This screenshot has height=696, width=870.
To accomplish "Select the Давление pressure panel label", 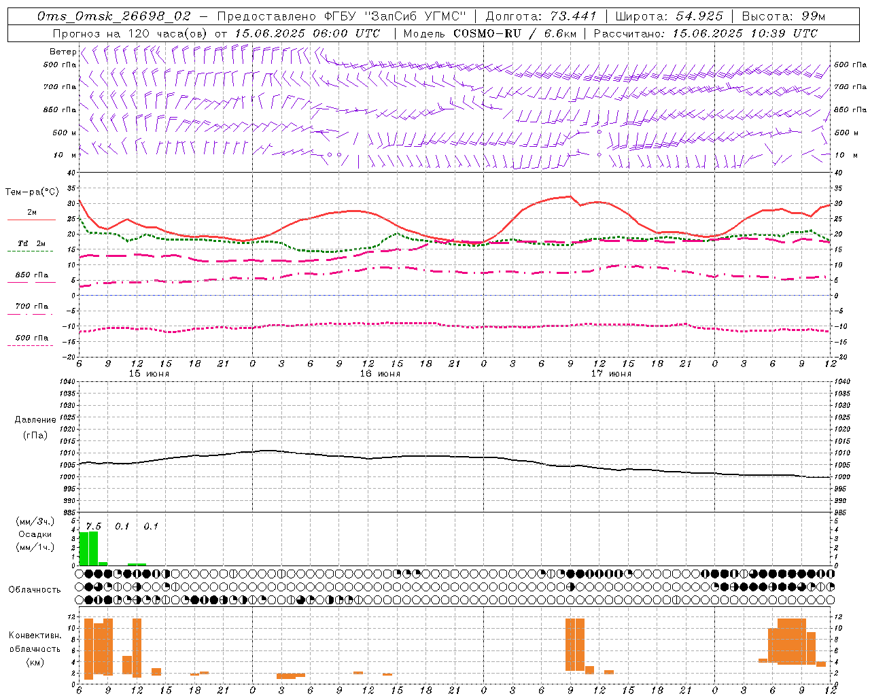I will click(x=35, y=420).
